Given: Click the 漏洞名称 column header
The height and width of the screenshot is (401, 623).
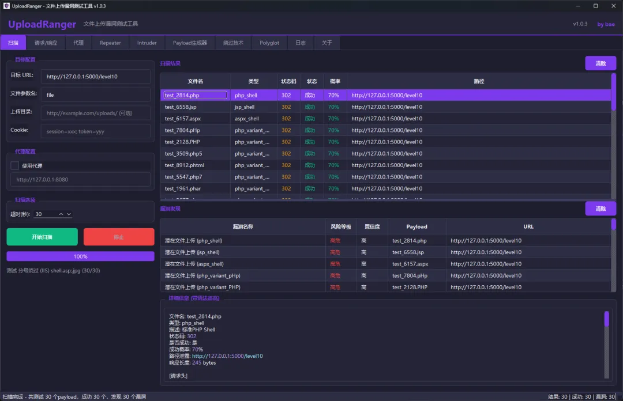Looking at the screenshot, I should pos(243,226).
